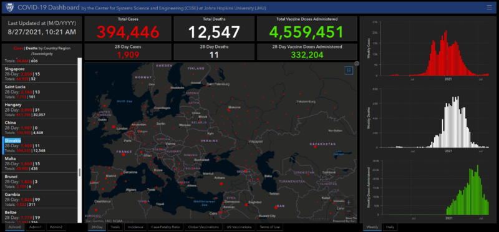Click the green Weekly Doses Administered chart
499x232 pixels.
point(434,190)
